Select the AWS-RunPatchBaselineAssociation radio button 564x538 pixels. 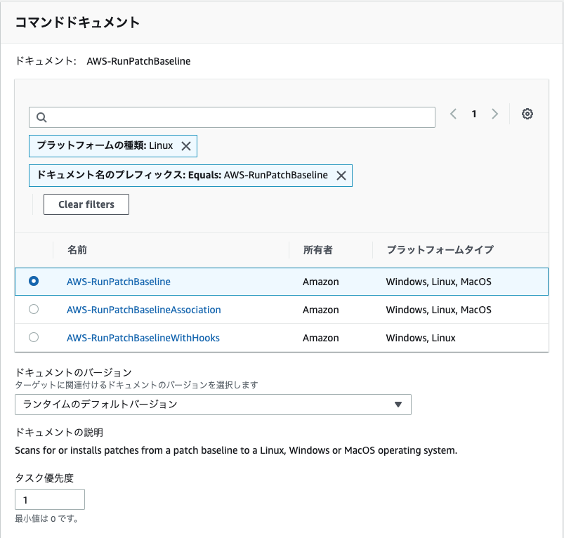click(x=33, y=310)
